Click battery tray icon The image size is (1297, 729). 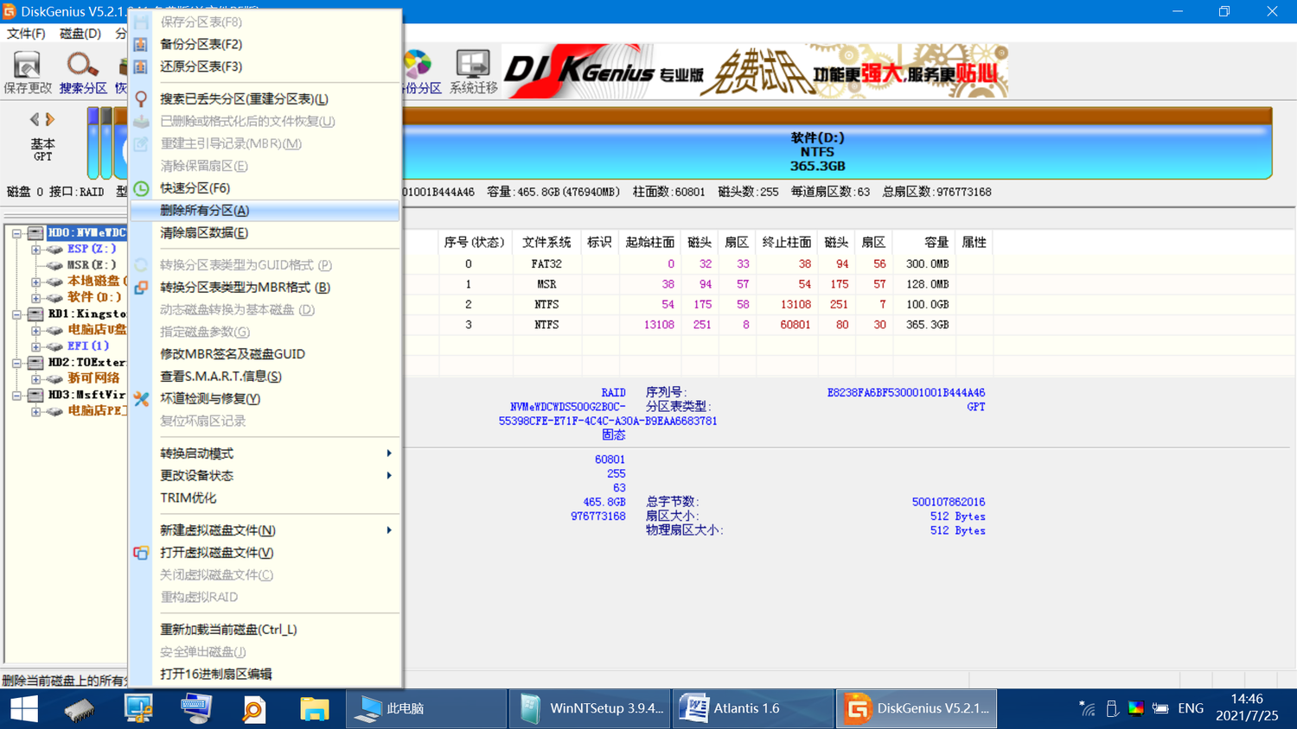coord(1160,709)
